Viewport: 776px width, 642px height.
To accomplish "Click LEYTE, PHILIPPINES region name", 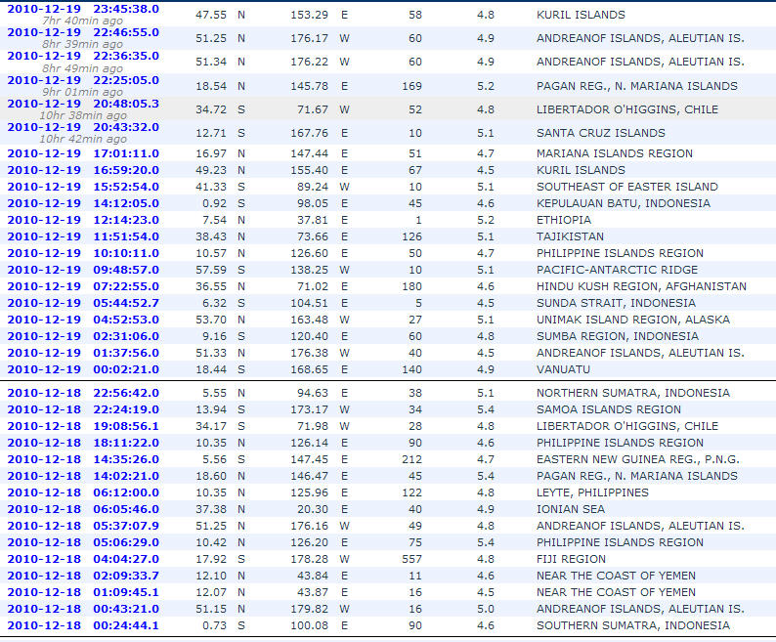I will pyautogui.click(x=592, y=492).
